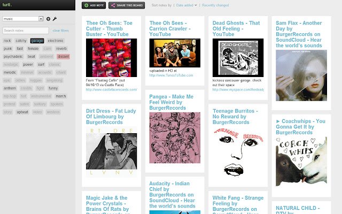This screenshot has height=214, width=342.
Task: Toggle the funny tag filter
Action: point(53,88)
